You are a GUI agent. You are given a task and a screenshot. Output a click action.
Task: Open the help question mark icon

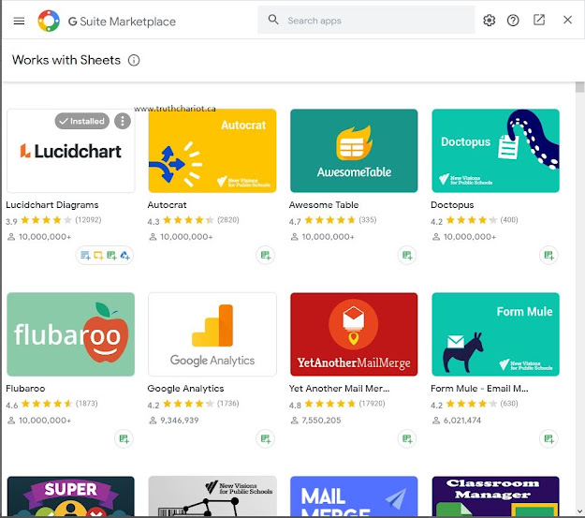[513, 21]
